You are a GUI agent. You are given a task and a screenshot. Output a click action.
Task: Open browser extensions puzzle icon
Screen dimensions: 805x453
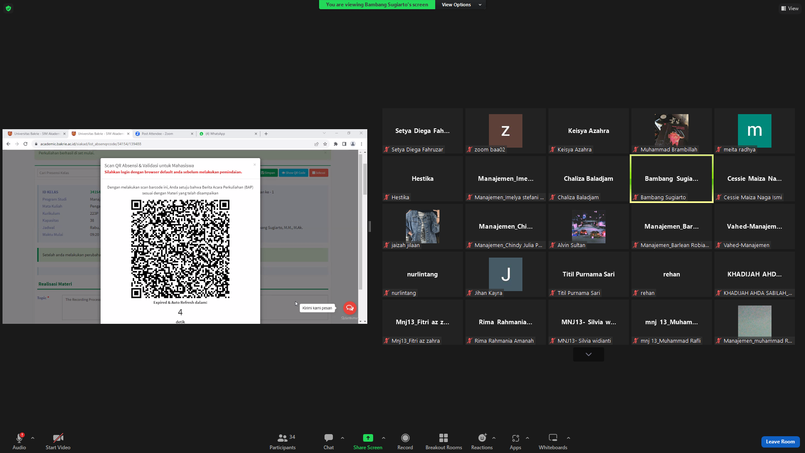335,144
